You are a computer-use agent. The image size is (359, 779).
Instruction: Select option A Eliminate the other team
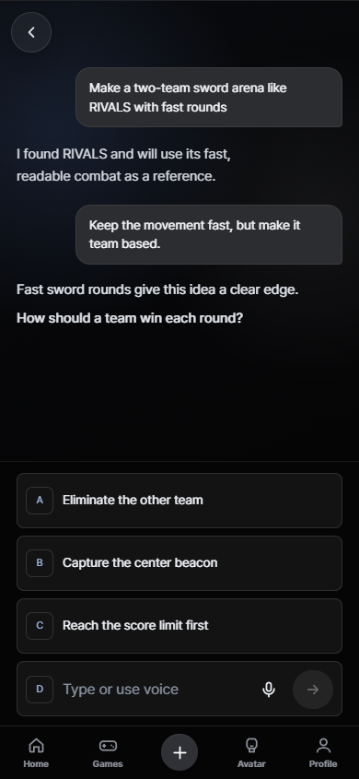179,501
